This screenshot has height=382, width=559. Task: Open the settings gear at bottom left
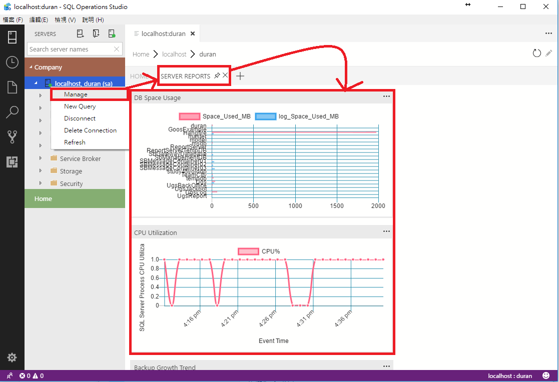(x=12, y=357)
